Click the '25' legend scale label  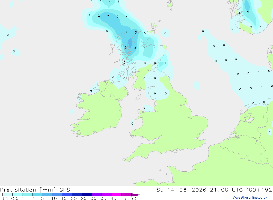[x=84, y=198]
